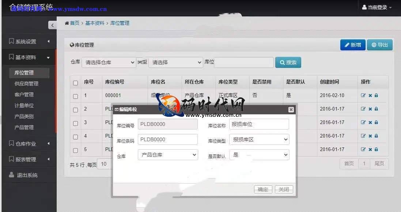401x212 pixels.
Task: Click the edit icon in row 4
Action: pos(363,136)
